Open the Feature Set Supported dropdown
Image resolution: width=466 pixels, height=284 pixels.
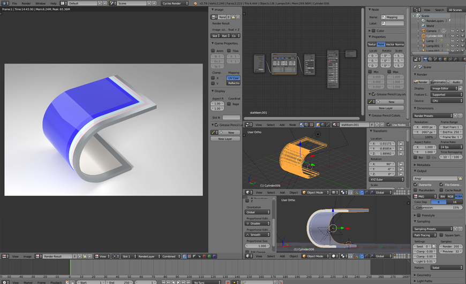pos(447,95)
